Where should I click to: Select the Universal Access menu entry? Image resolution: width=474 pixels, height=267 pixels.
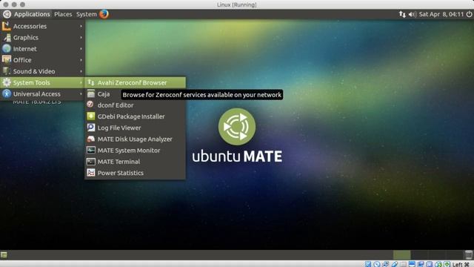click(x=43, y=94)
